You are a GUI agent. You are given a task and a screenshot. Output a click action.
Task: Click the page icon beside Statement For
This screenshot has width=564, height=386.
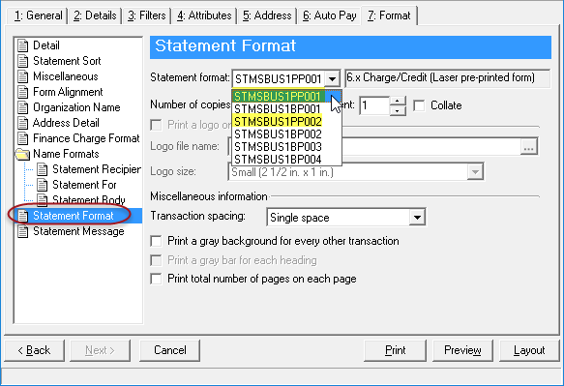pos(43,185)
